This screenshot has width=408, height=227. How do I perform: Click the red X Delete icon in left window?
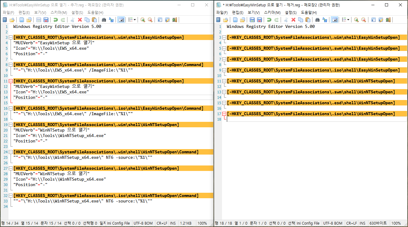tap(80, 20)
